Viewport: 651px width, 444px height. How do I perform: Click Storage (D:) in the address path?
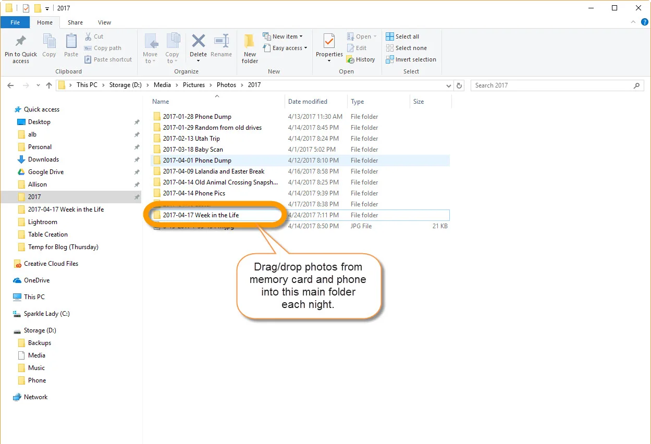(126, 85)
